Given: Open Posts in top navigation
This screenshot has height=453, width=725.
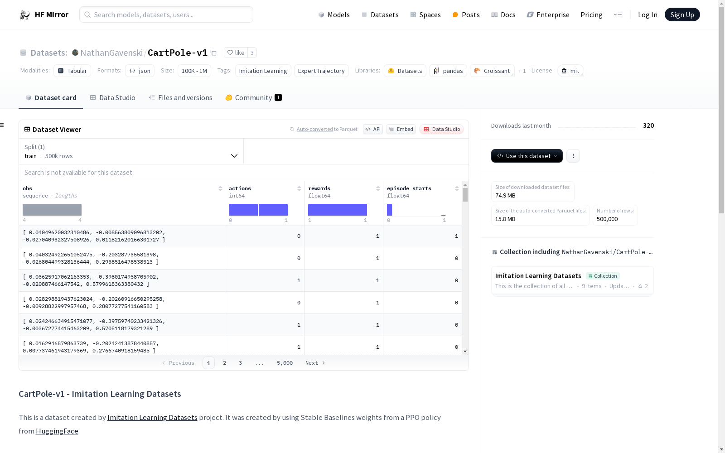Looking at the screenshot, I should [x=466, y=15].
